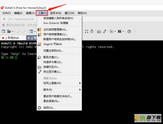Click the key mapping keyboard toolbar icon

tap(99, 31)
